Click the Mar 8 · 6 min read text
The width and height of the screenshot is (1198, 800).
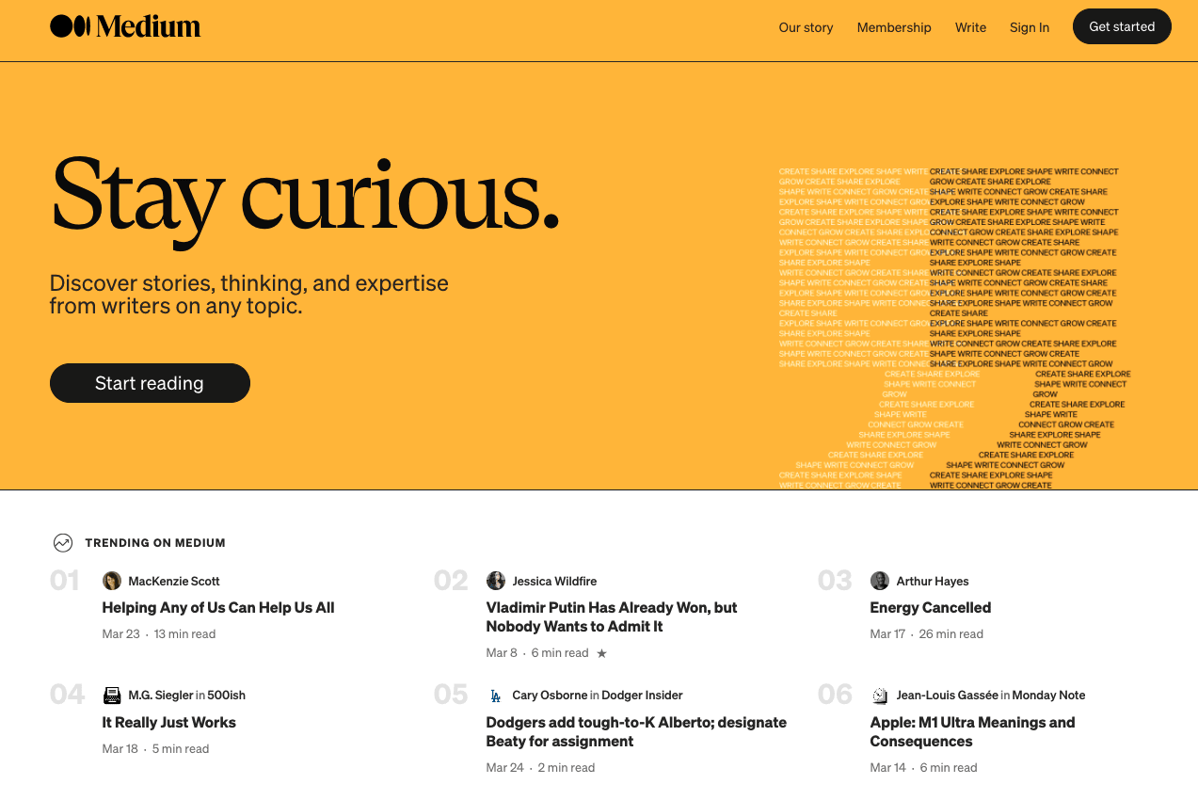tap(537, 653)
